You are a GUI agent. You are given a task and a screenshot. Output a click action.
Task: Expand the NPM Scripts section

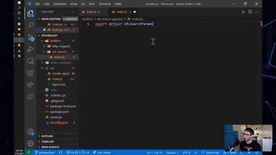click(39, 147)
